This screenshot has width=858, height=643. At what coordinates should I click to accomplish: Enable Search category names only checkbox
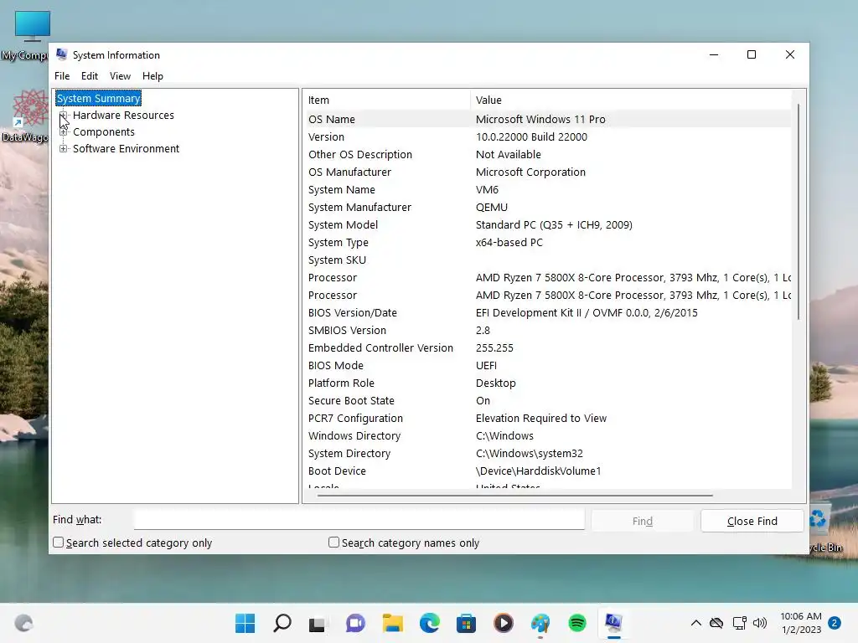click(x=333, y=543)
